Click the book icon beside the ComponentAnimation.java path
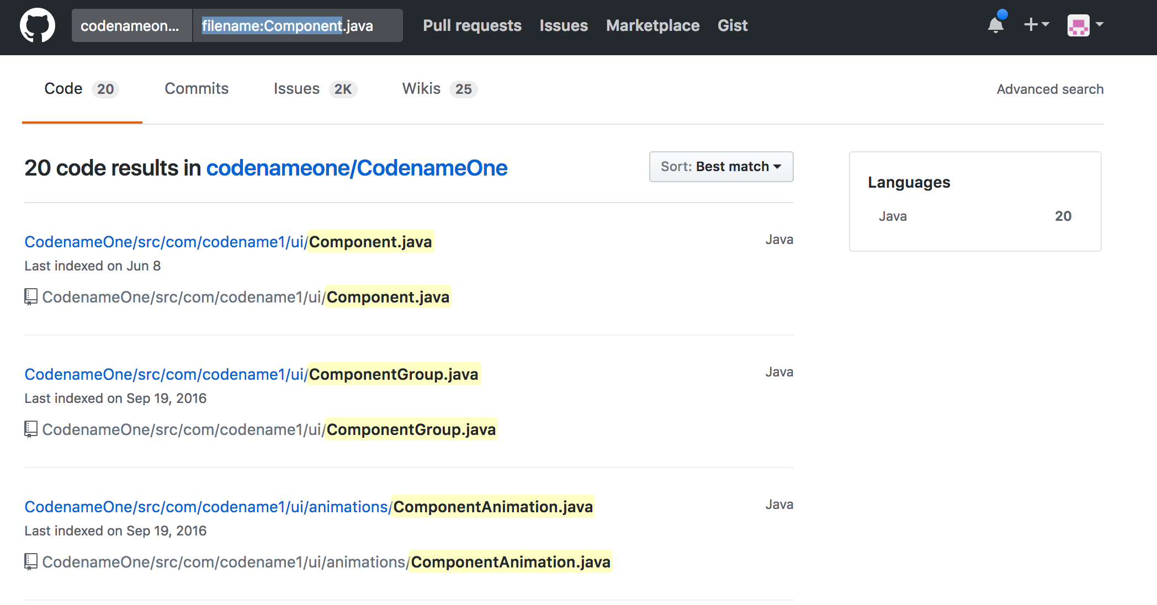The image size is (1157, 605). (30, 562)
